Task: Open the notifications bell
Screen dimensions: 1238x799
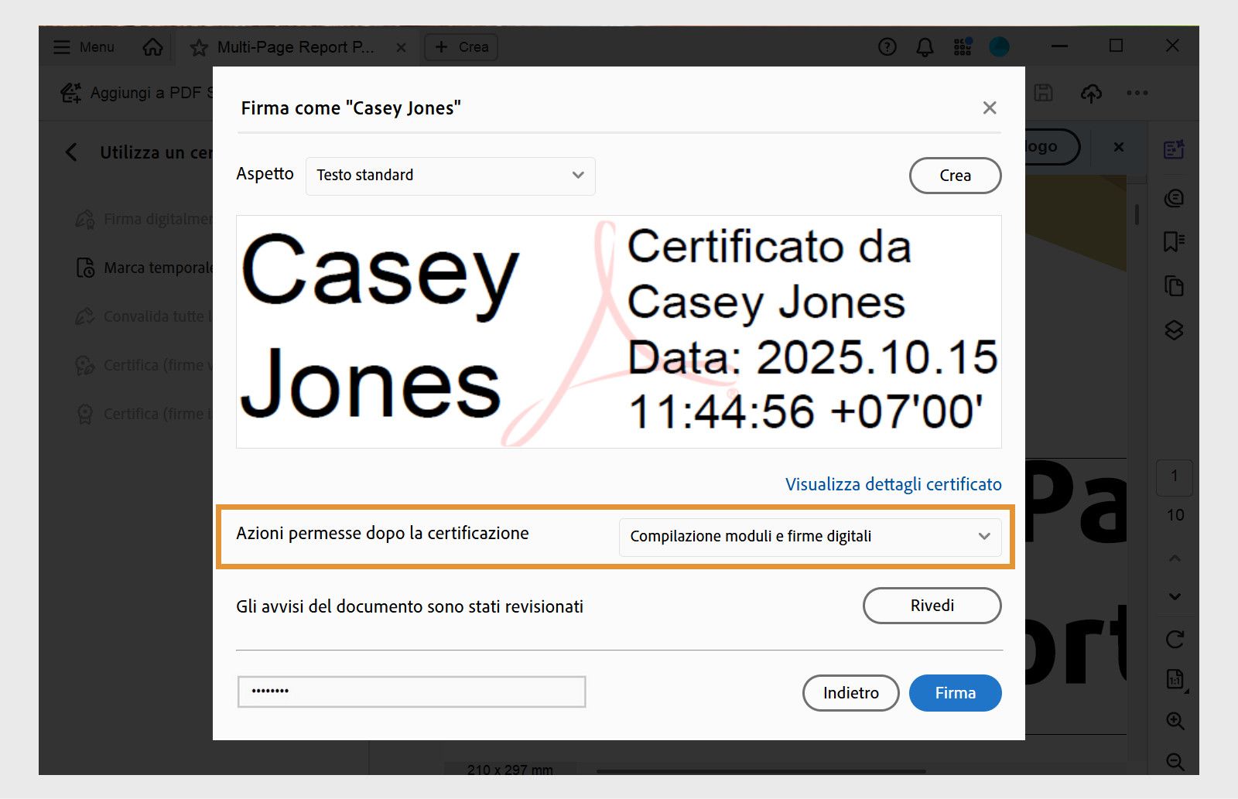Action: pos(924,46)
